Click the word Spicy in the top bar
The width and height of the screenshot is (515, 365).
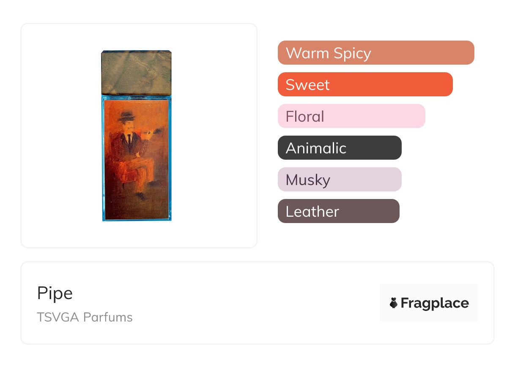point(352,53)
